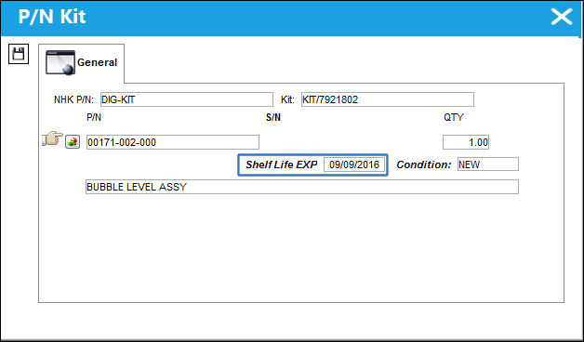Image resolution: width=584 pixels, height=342 pixels.
Task: Click the Kit field with KIT/7921802
Action: click(388, 99)
